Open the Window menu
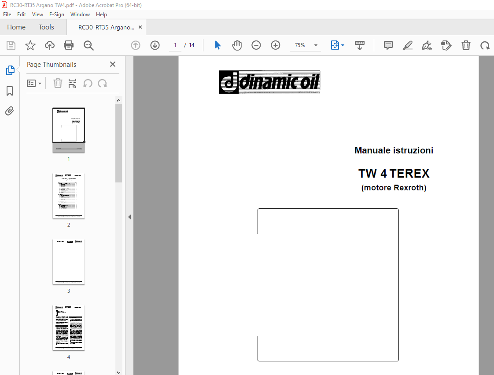This screenshot has width=494, height=375. (x=80, y=15)
